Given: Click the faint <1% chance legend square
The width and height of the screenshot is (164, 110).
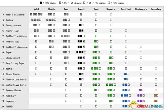Looking at the screenshot, I should coord(109,3).
